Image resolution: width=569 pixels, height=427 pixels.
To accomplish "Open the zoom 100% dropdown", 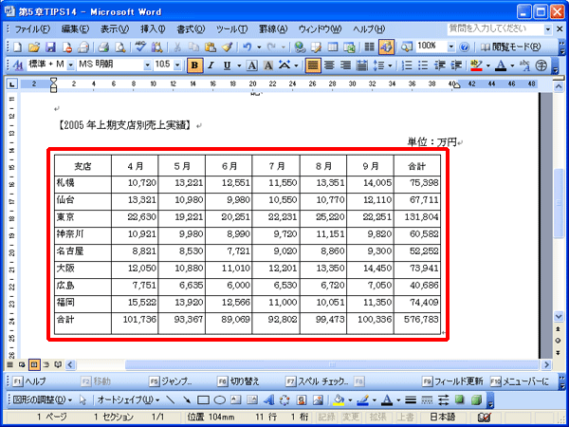I will 451,46.
